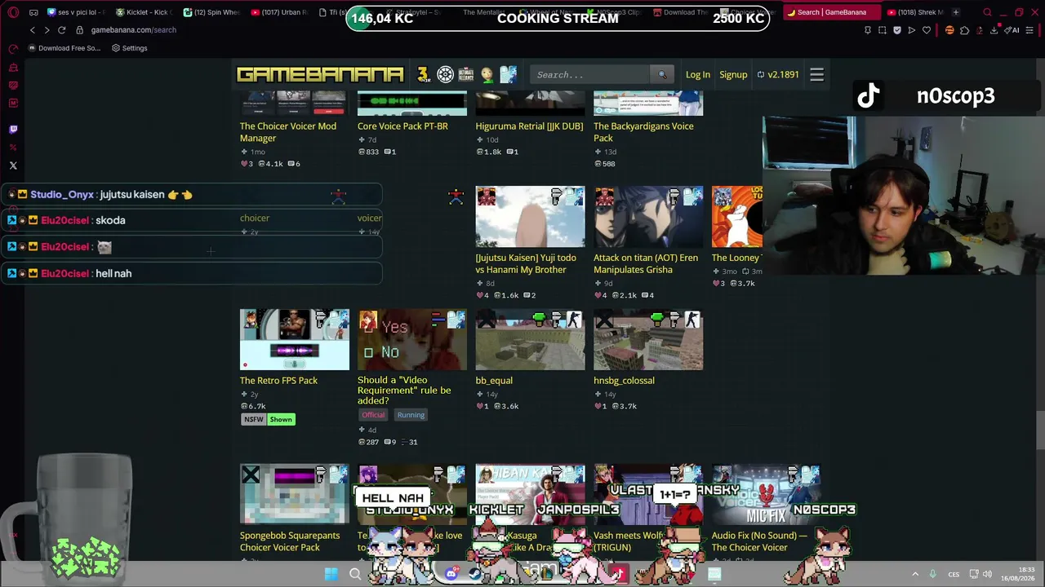This screenshot has width=1045, height=587.
Task: Open the extensions cube icon
Action: [964, 30]
